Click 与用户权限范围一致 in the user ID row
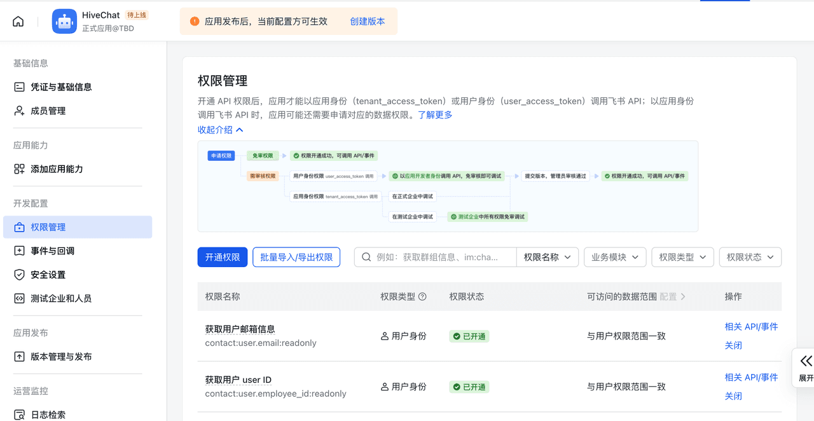814x421 pixels. click(x=626, y=387)
